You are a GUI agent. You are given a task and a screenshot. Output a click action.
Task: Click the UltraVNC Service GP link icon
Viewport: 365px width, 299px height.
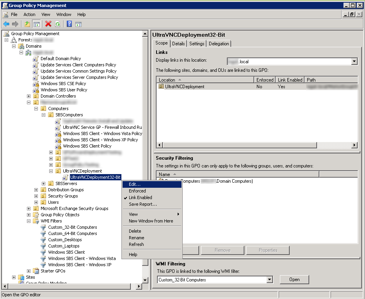click(x=58, y=127)
